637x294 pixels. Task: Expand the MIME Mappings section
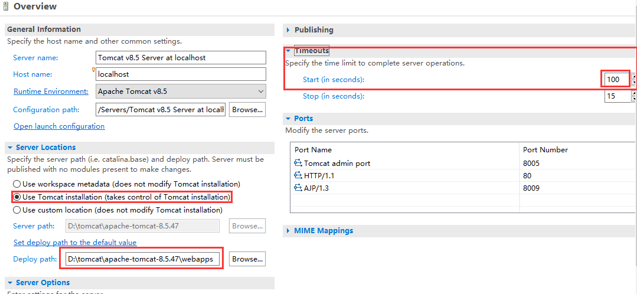click(289, 231)
